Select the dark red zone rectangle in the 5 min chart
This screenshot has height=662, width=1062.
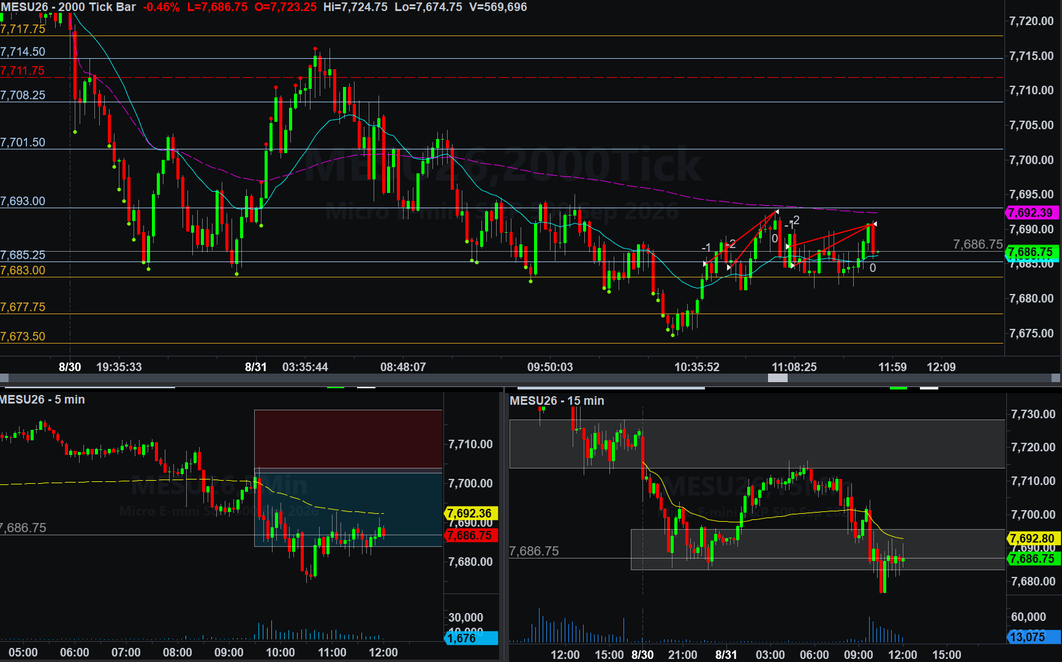click(348, 439)
